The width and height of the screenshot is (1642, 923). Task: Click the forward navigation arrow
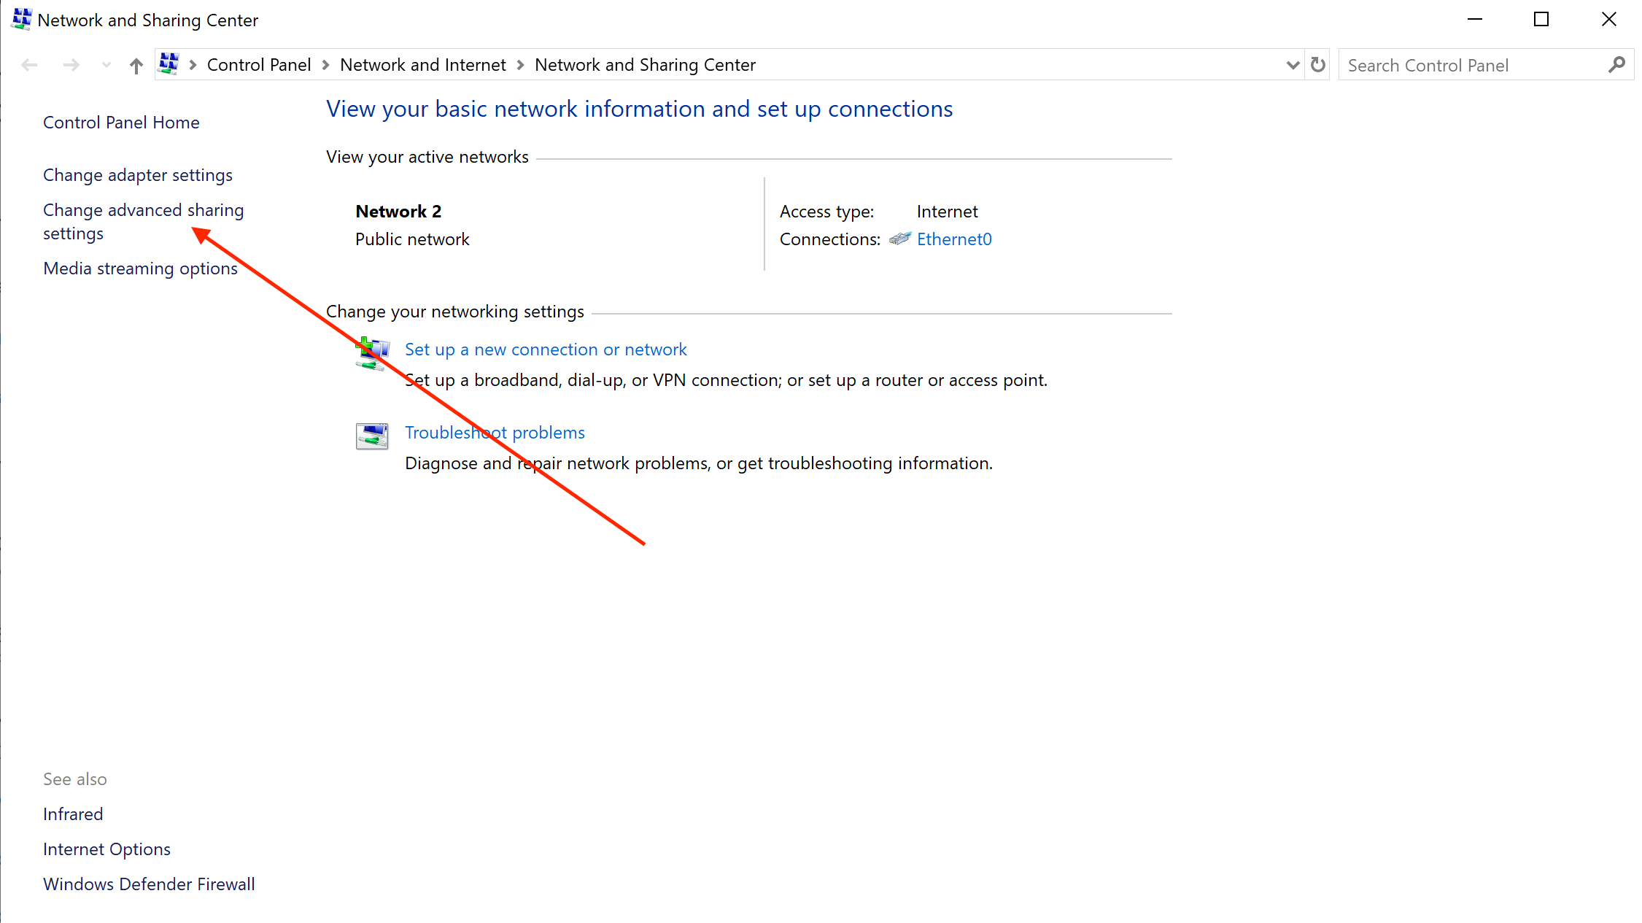coord(71,64)
